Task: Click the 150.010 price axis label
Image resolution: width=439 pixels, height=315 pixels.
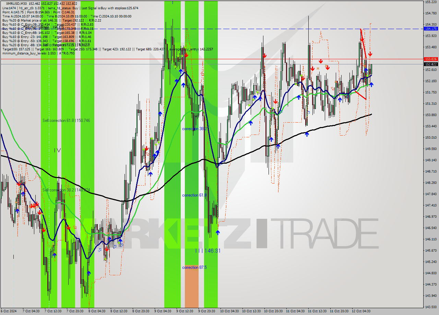Action: click(431, 138)
